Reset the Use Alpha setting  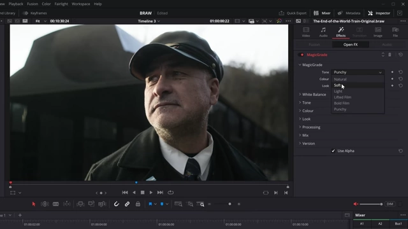pyautogui.click(x=400, y=151)
